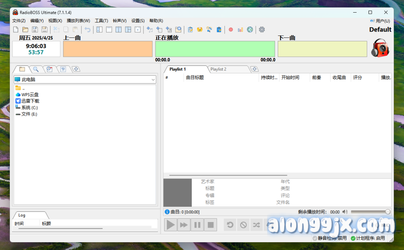This screenshot has width=404, height=250.
Task: Toggle shuffle playback mode
Action: pyautogui.click(x=256, y=225)
